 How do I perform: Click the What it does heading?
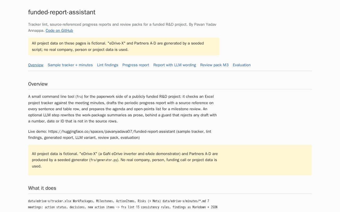(42, 188)
